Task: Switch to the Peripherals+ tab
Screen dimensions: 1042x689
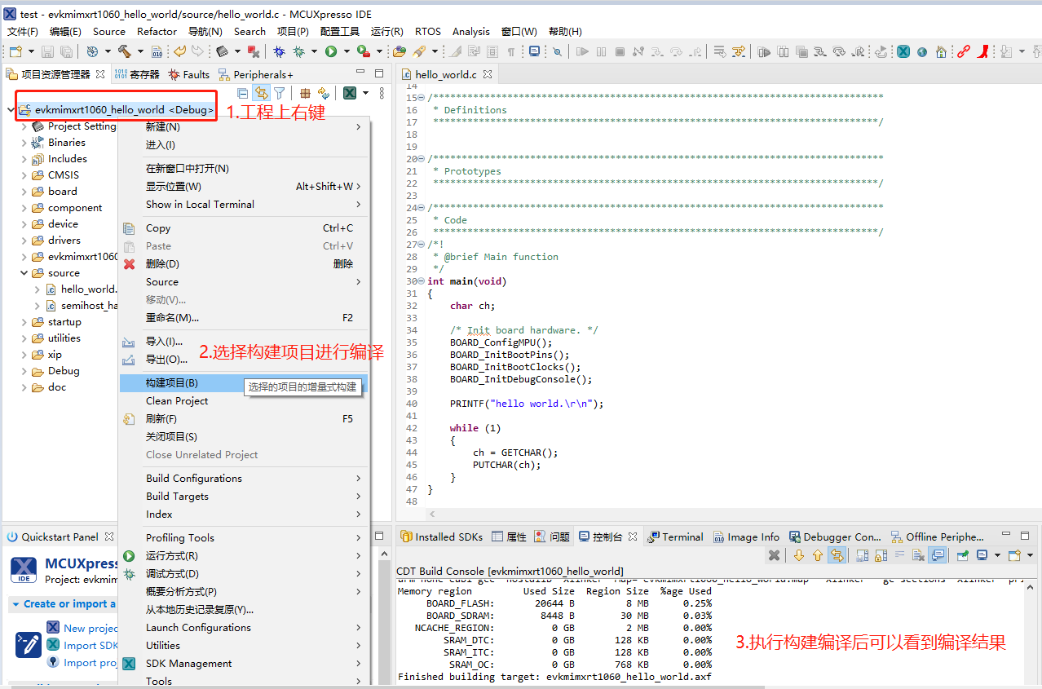Action: pos(255,74)
